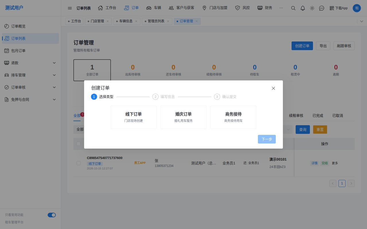
Task: Expand the 退款 sidebar group
Action: pos(30,63)
